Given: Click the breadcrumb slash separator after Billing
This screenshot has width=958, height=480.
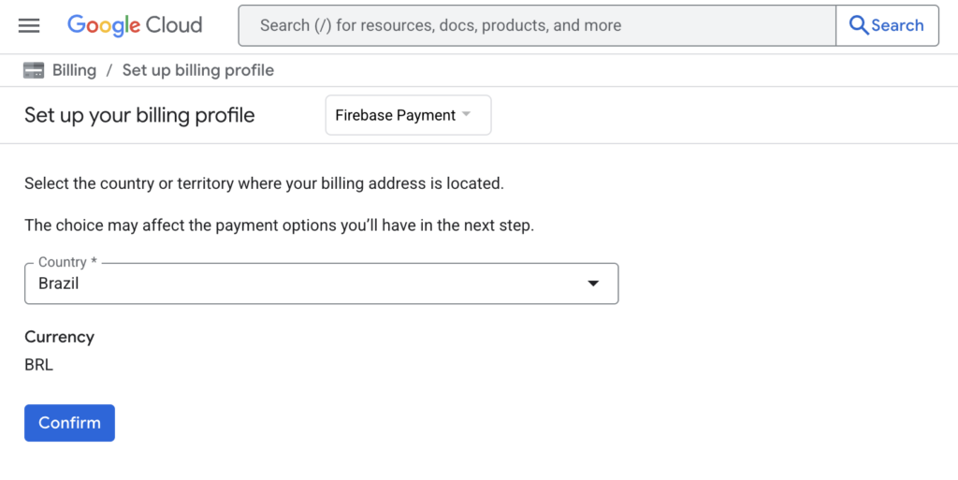Looking at the screenshot, I should 109,70.
